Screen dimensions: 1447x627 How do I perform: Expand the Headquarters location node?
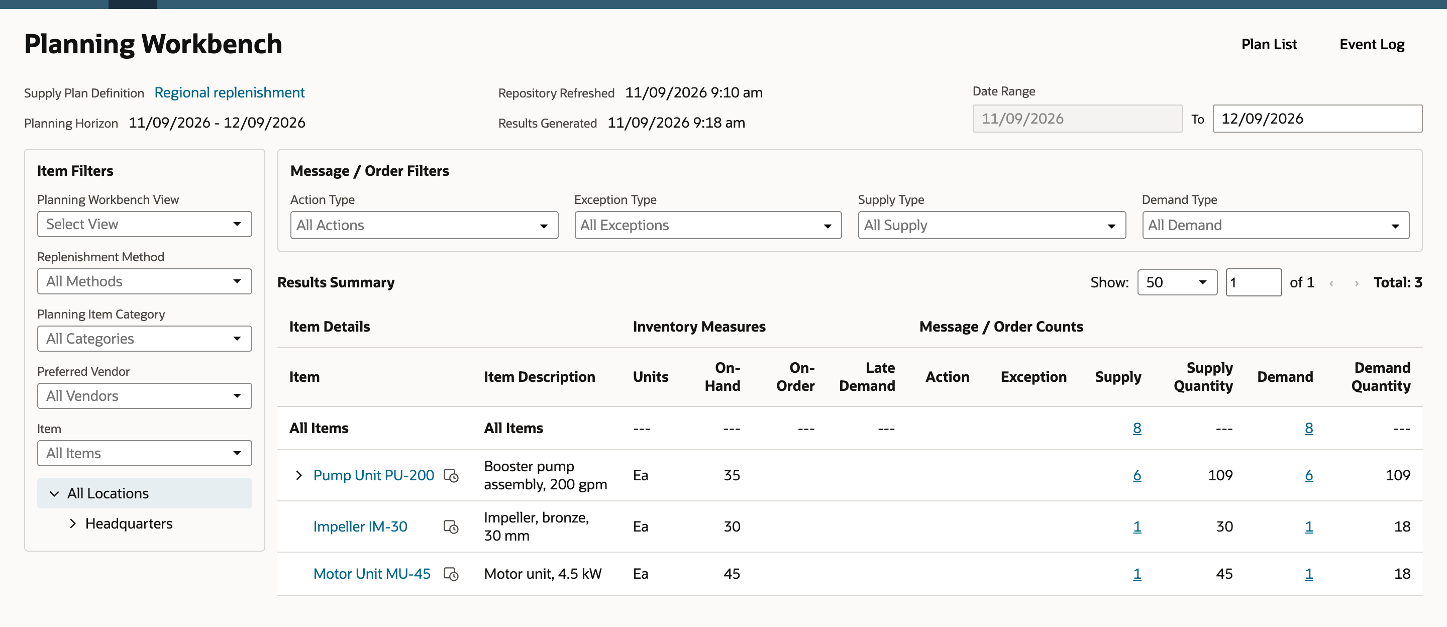(72, 524)
